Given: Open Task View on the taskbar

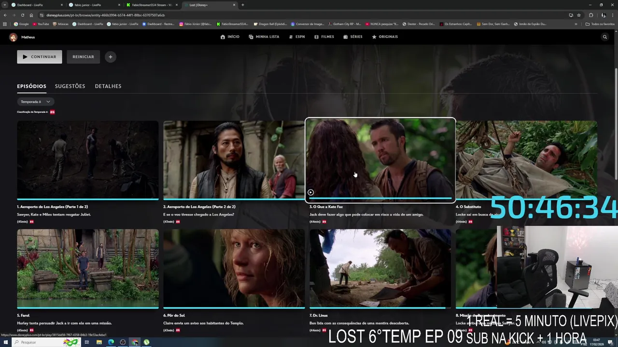Looking at the screenshot, I should pos(87,342).
